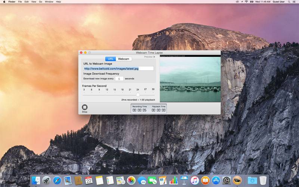This screenshot has width=299, height=187.
Task: Set Frames Per Second slider to 12
Action: (x=107, y=94)
